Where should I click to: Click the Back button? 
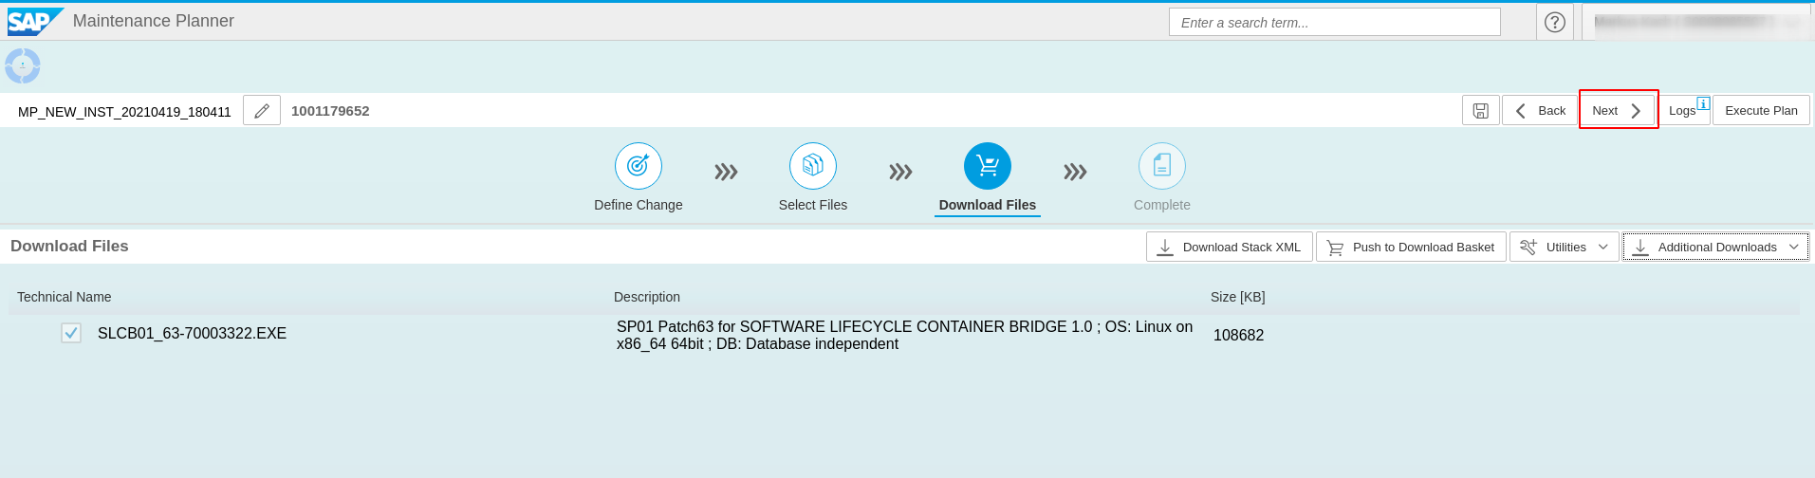click(x=1540, y=111)
